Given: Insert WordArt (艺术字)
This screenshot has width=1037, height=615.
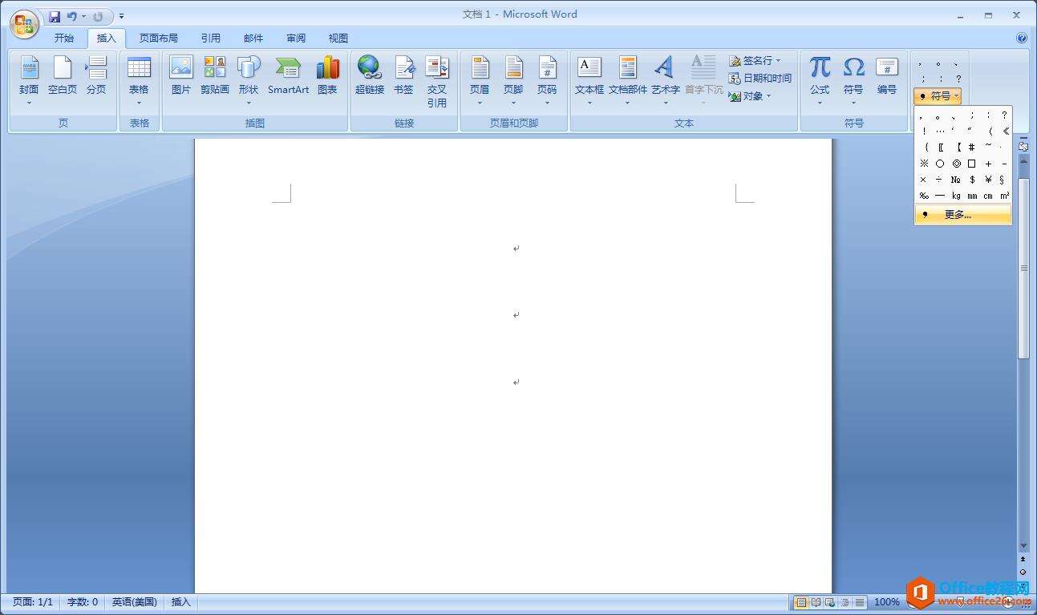Looking at the screenshot, I should [665, 81].
